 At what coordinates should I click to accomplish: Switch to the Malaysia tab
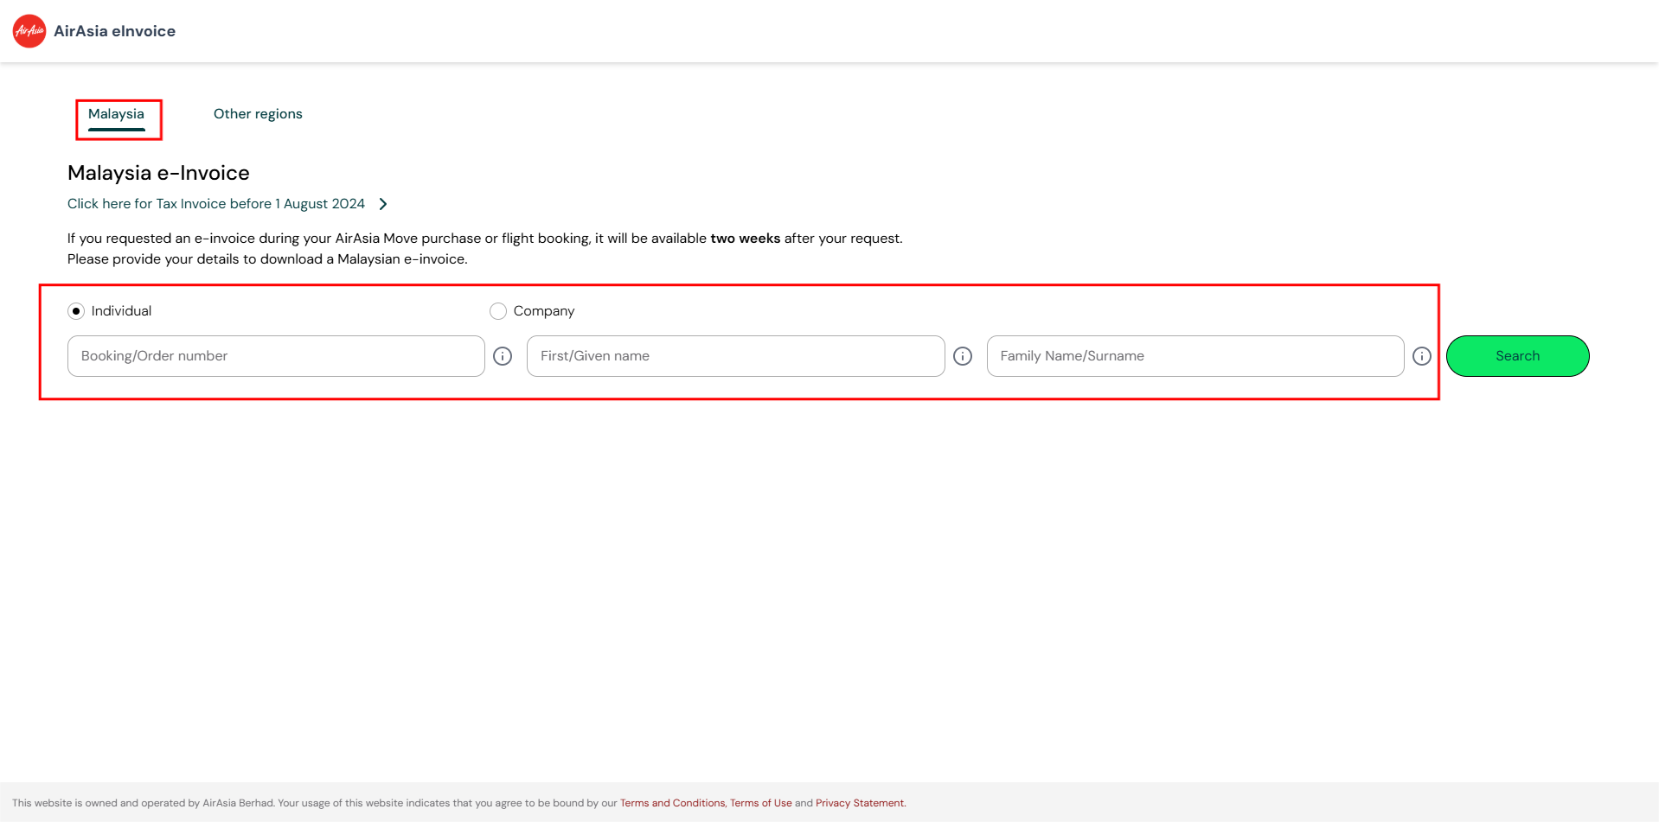click(116, 114)
